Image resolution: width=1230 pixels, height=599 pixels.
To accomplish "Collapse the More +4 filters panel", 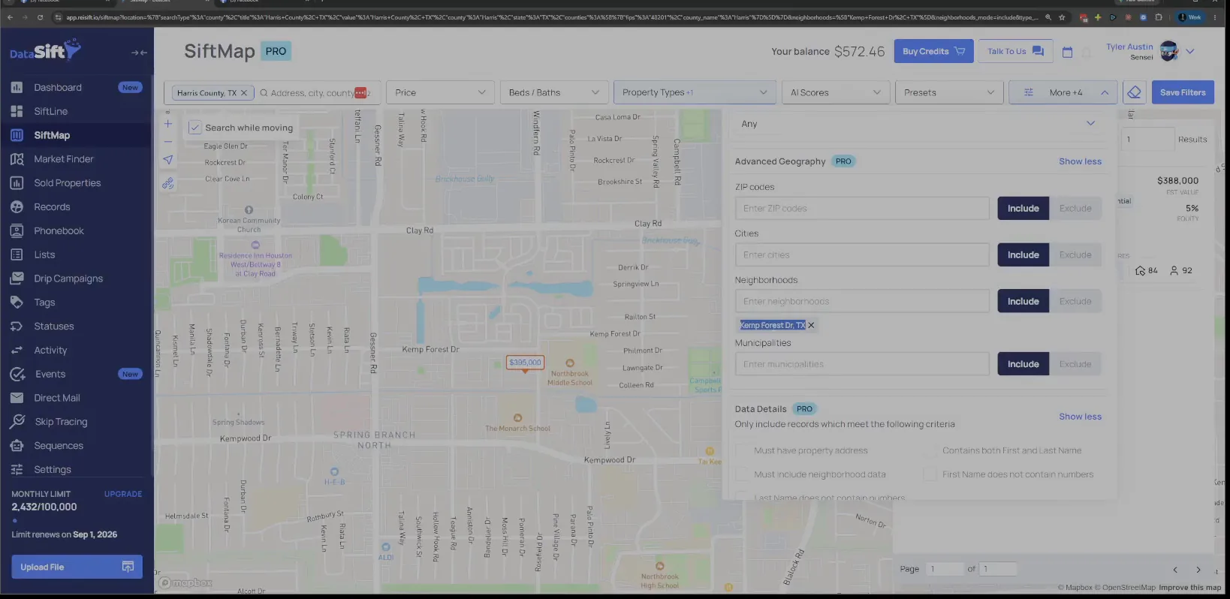I will pyautogui.click(x=1063, y=92).
